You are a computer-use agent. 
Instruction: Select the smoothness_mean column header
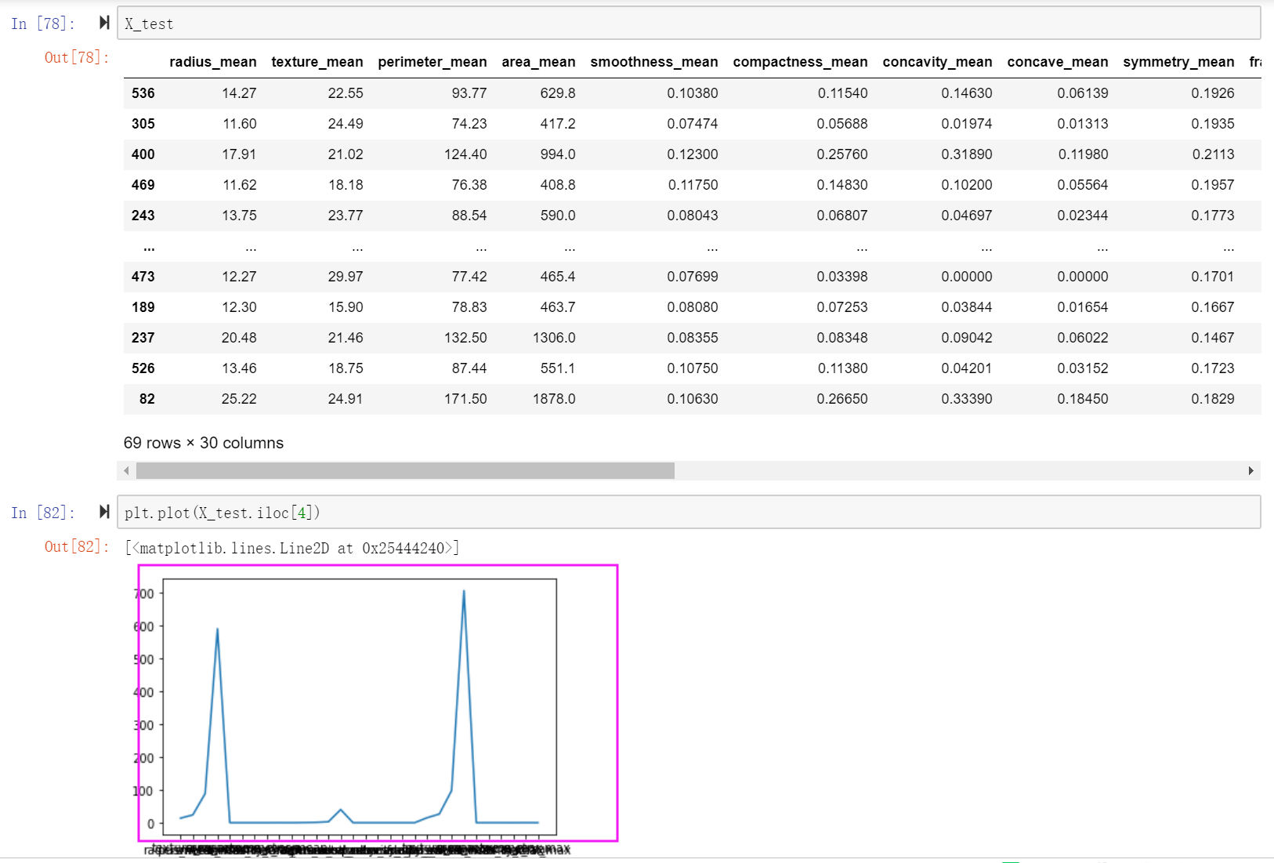pyautogui.click(x=654, y=62)
